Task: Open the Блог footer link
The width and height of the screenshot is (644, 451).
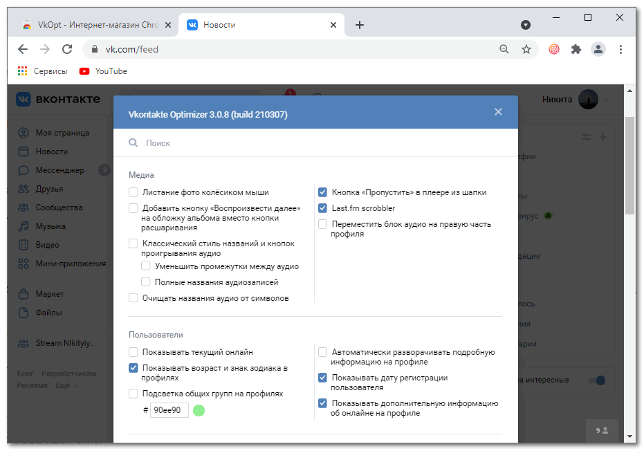Action: (25, 374)
